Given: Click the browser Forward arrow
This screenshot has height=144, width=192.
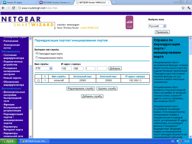Looking at the screenshot, I should click(x=8, y=8).
